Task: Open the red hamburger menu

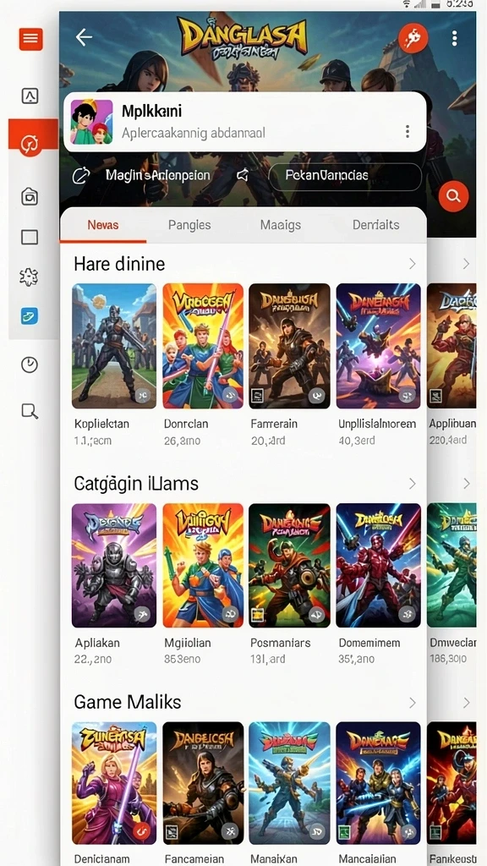Action: tap(30, 38)
